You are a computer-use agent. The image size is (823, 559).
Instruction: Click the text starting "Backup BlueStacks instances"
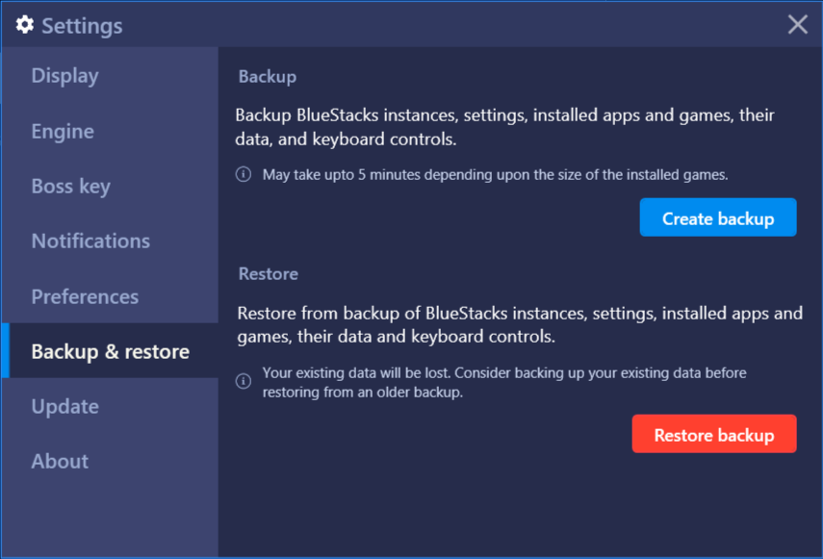click(504, 127)
